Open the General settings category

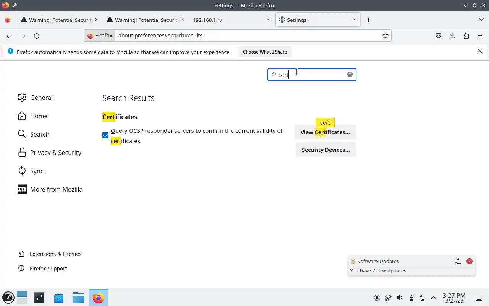click(x=35, y=98)
